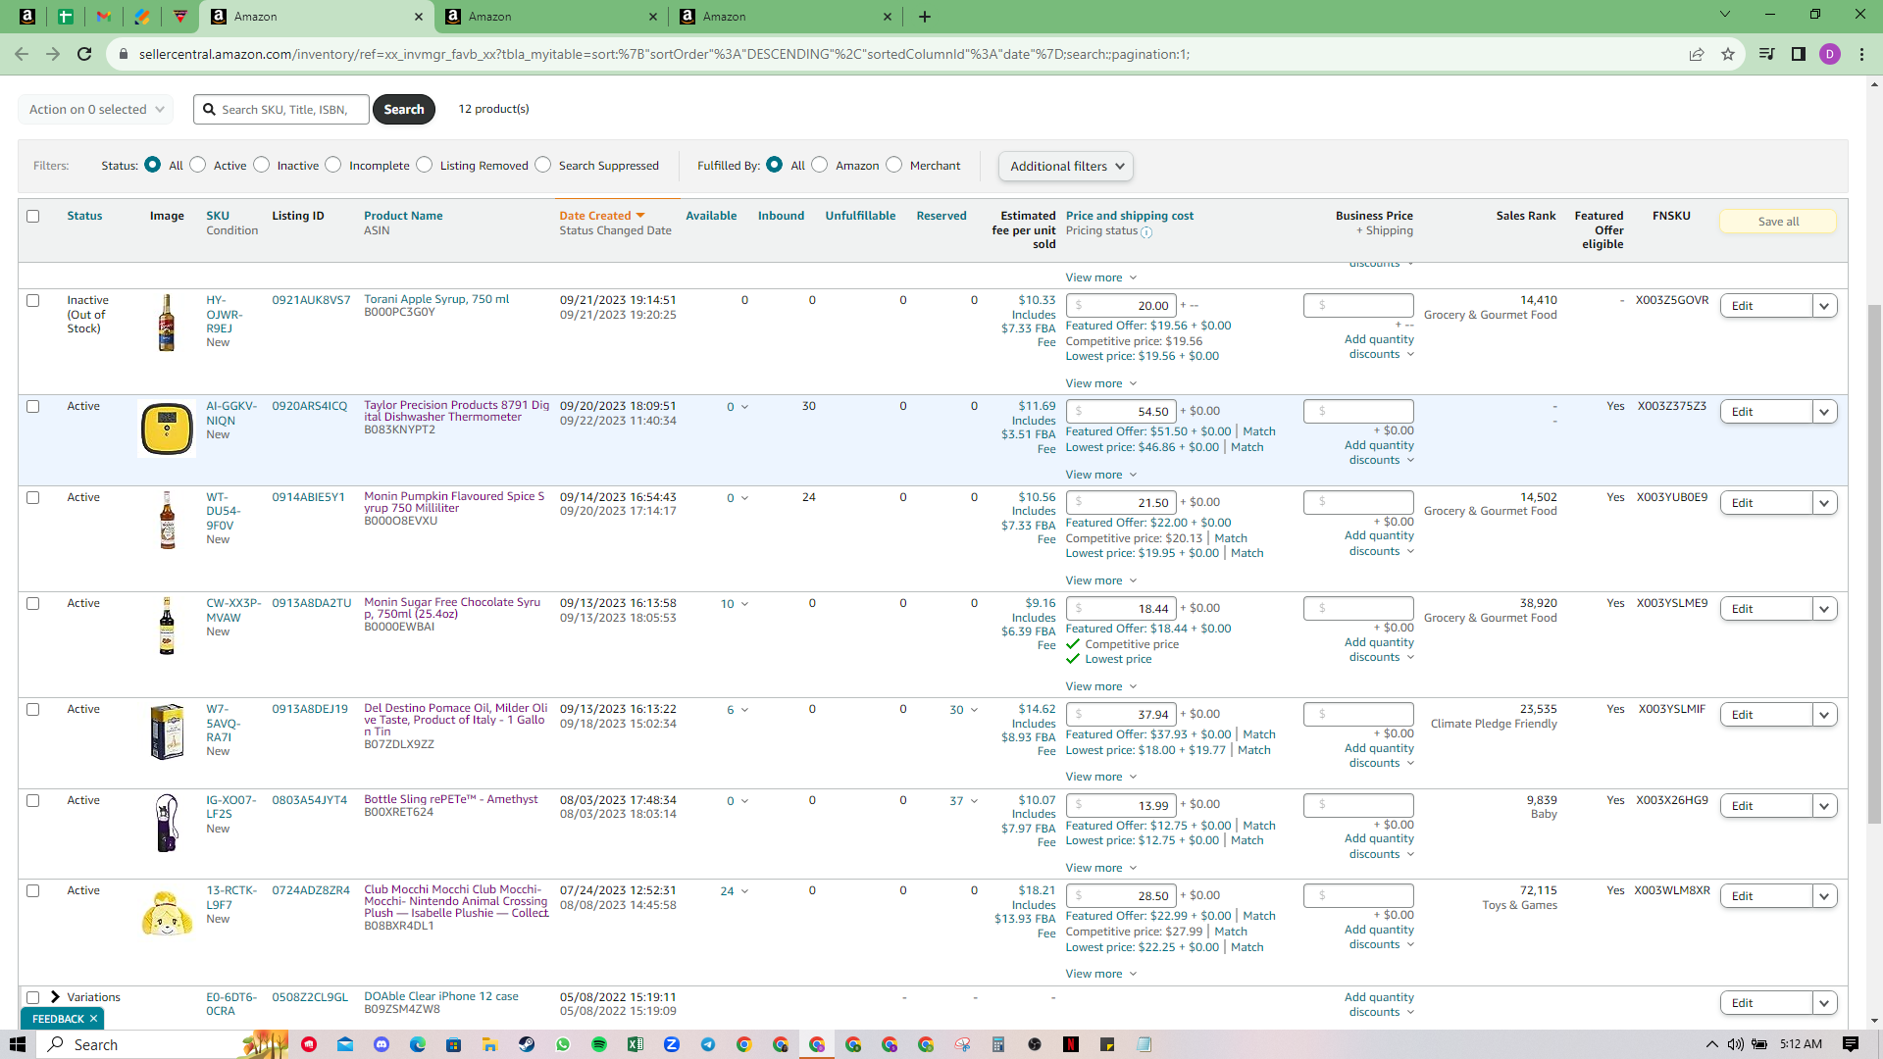Screen dimensions: 1883x1059
Task: Click Match beside Taylor Thermometer Featured Offer
Action: point(1259,431)
